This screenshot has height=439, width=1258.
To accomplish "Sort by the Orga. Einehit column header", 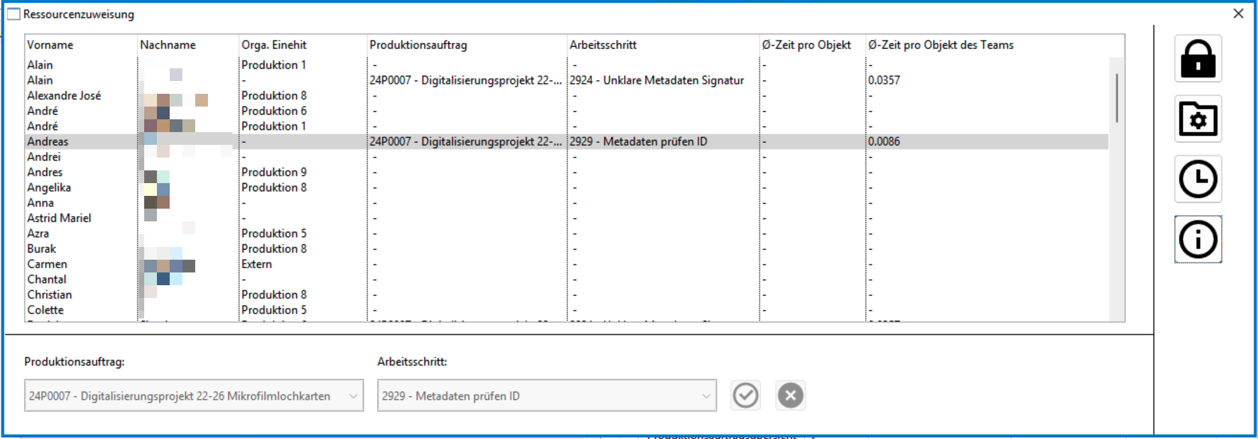I will click(274, 45).
